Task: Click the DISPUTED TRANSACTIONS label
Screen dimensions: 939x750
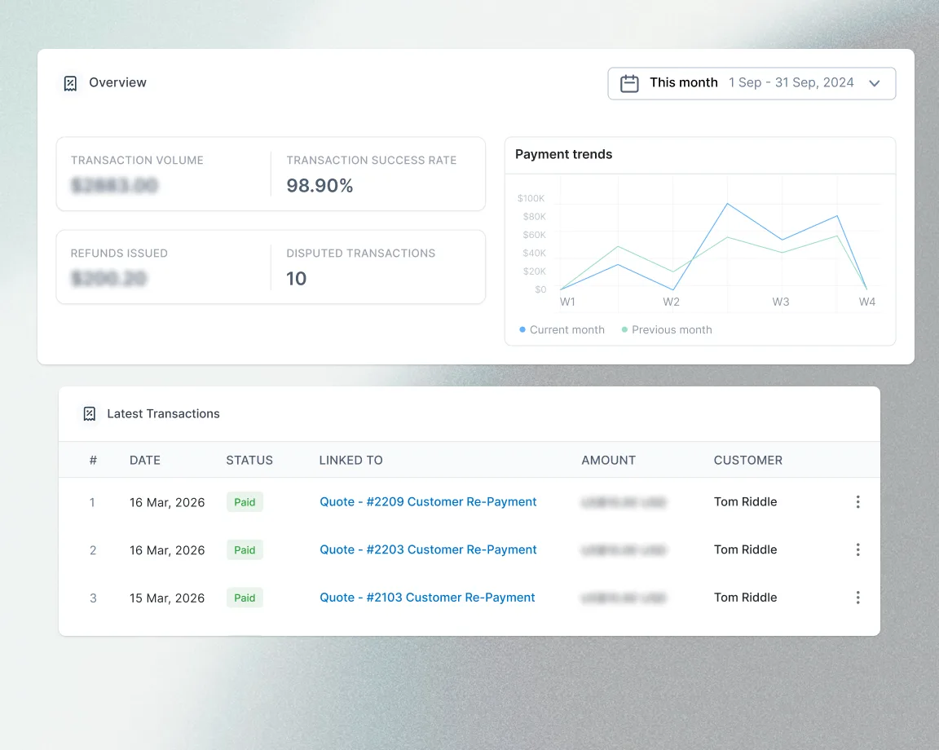Action: pyautogui.click(x=360, y=254)
